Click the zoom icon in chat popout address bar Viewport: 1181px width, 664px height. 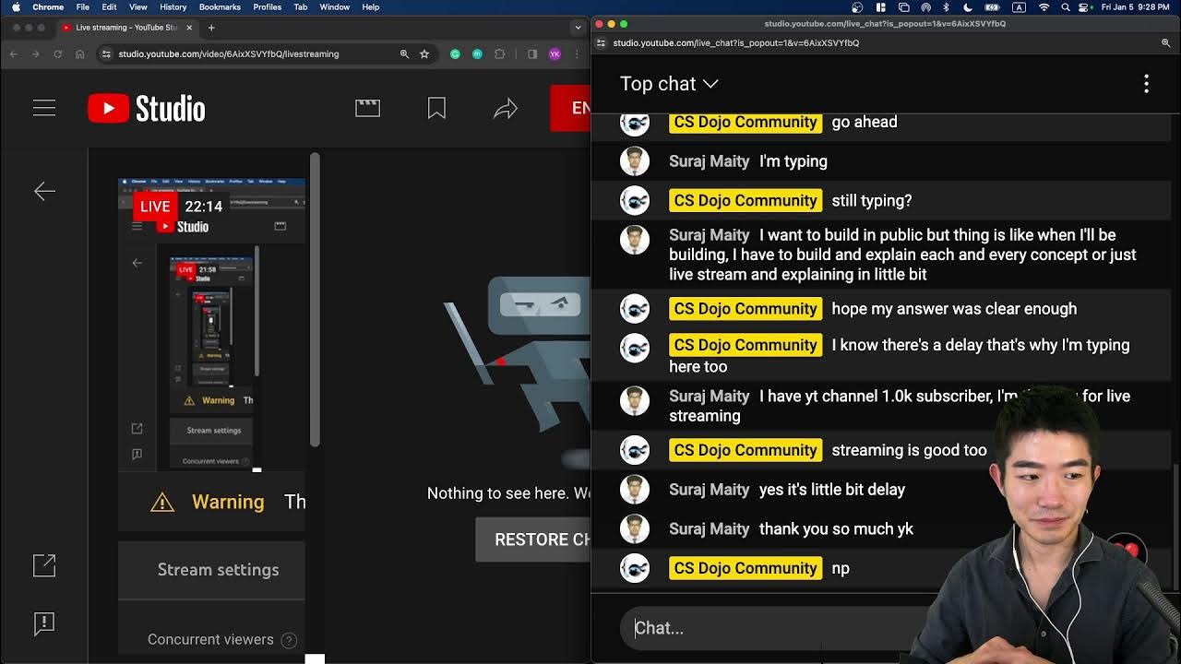[1166, 43]
